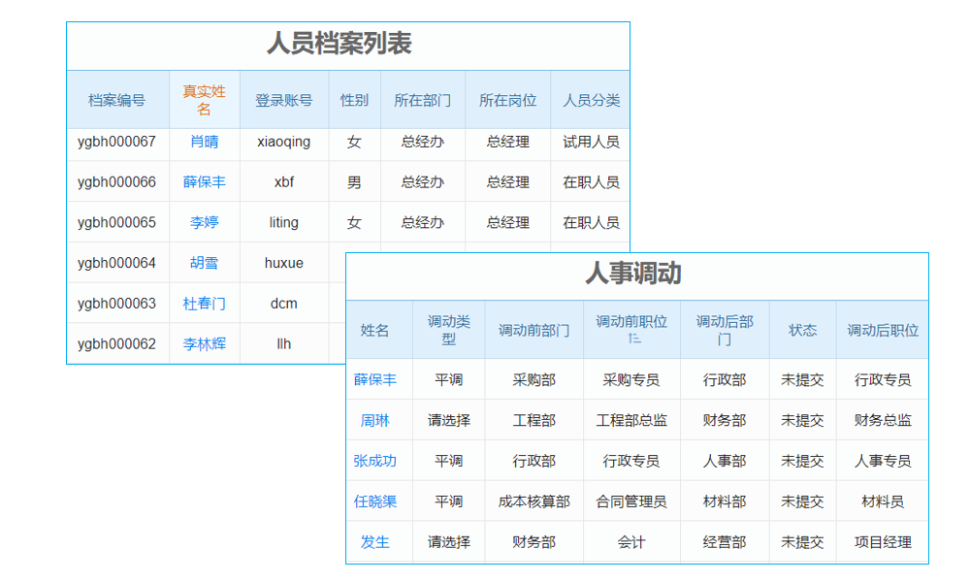
Task: Open employee profile link for 薛保丰
Action: 204,181
